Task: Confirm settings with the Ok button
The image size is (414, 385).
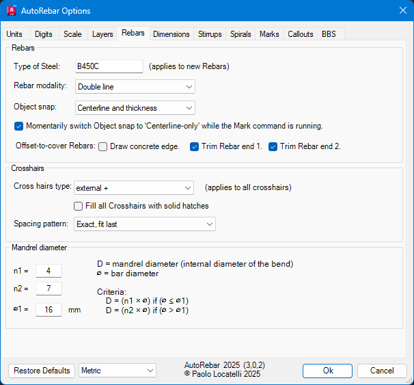Action: click(x=328, y=371)
